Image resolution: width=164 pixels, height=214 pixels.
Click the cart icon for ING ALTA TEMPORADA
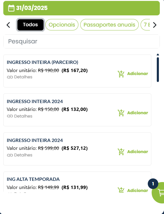click(121, 190)
